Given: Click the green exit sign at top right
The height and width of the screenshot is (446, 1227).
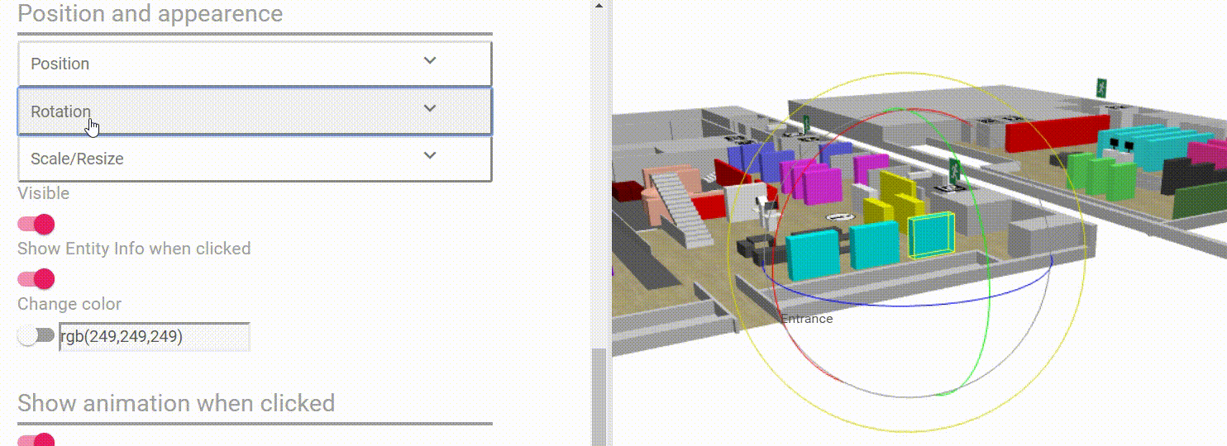Looking at the screenshot, I should 1101,87.
